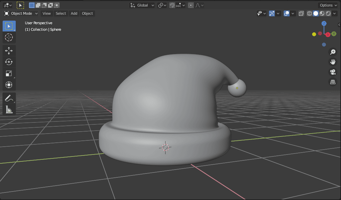Screen dimensions: 341x200
Task: Switch viewport to camera view icon
Action: tap(333, 72)
